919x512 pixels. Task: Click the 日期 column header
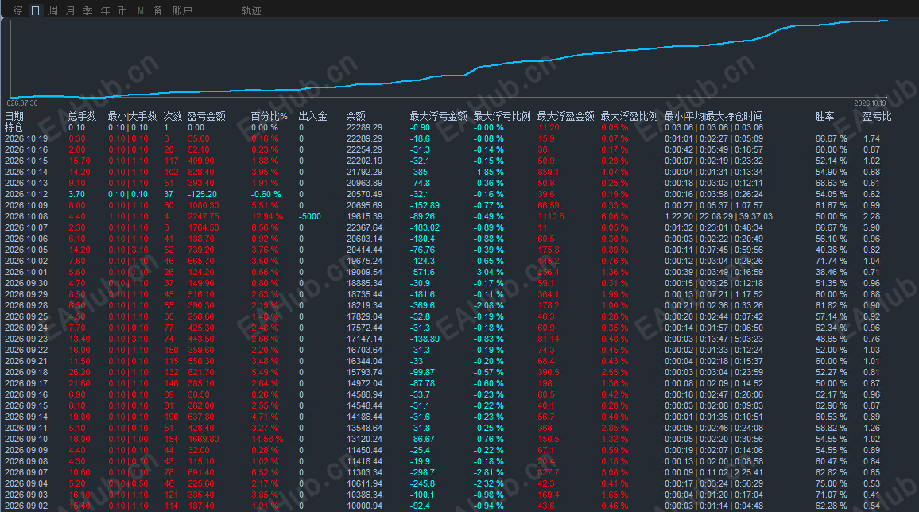[14, 117]
